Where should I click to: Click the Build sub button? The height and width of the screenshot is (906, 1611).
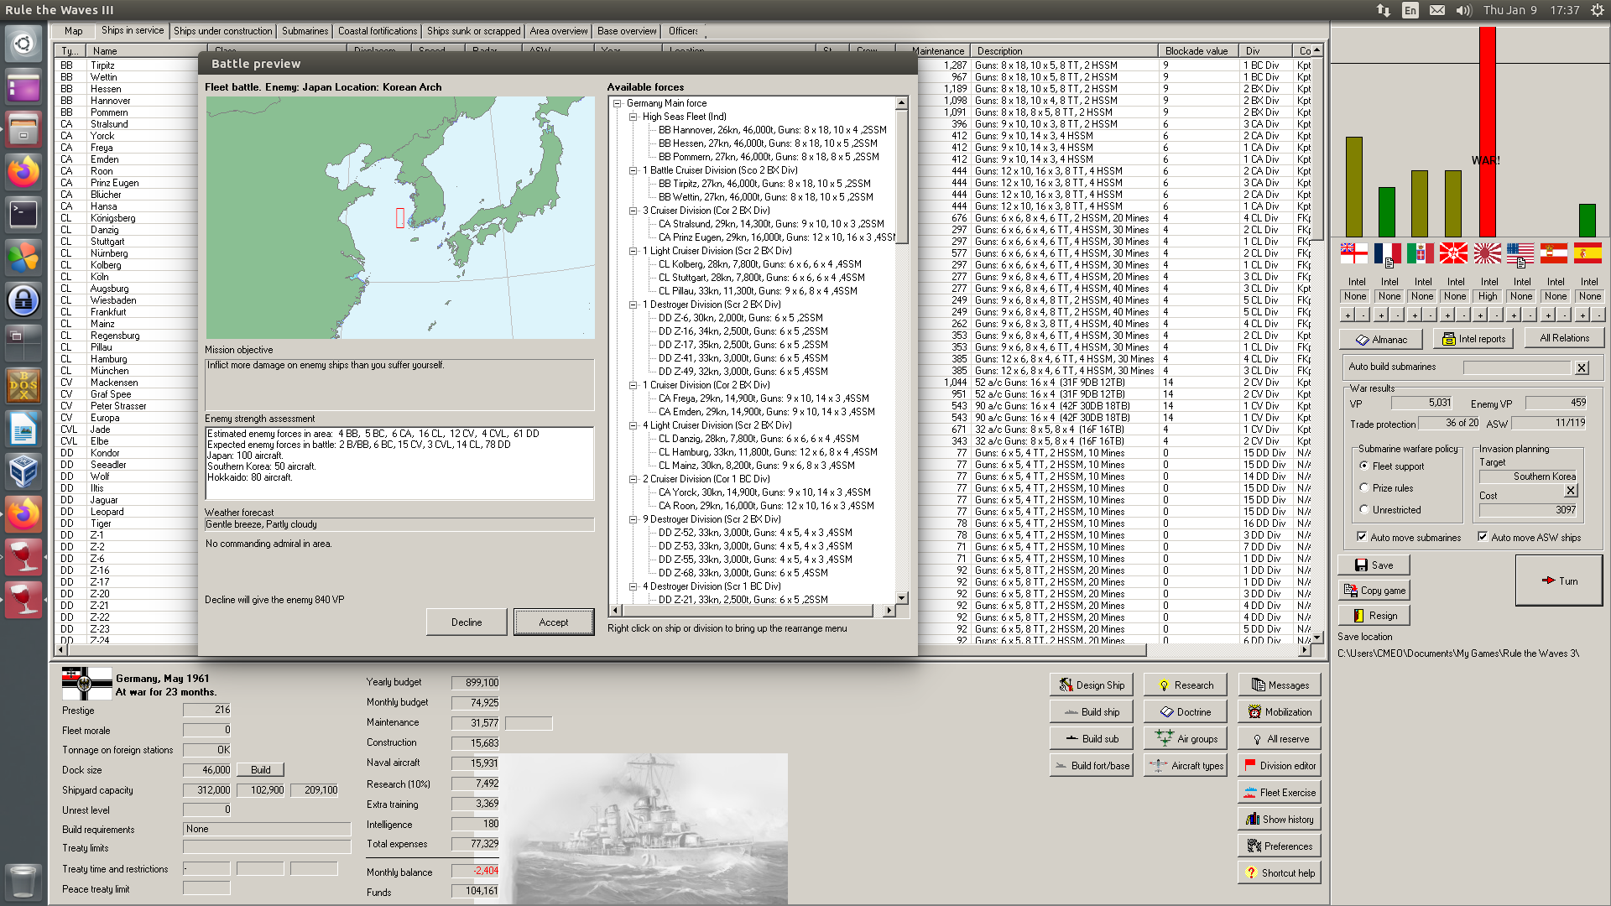tap(1092, 738)
